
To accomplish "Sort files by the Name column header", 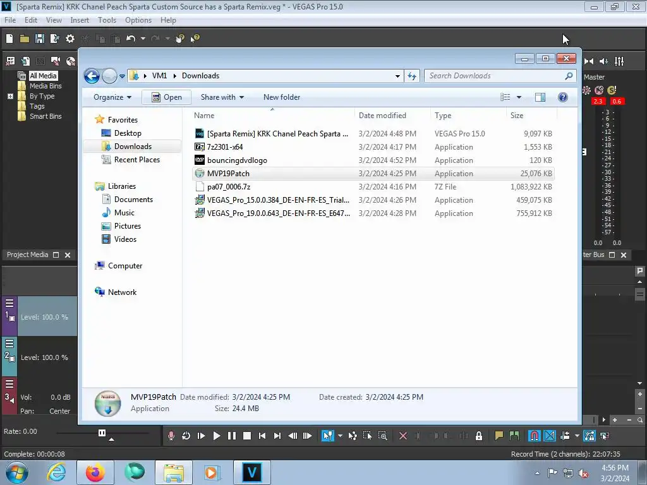I will pyautogui.click(x=272, y=116).
